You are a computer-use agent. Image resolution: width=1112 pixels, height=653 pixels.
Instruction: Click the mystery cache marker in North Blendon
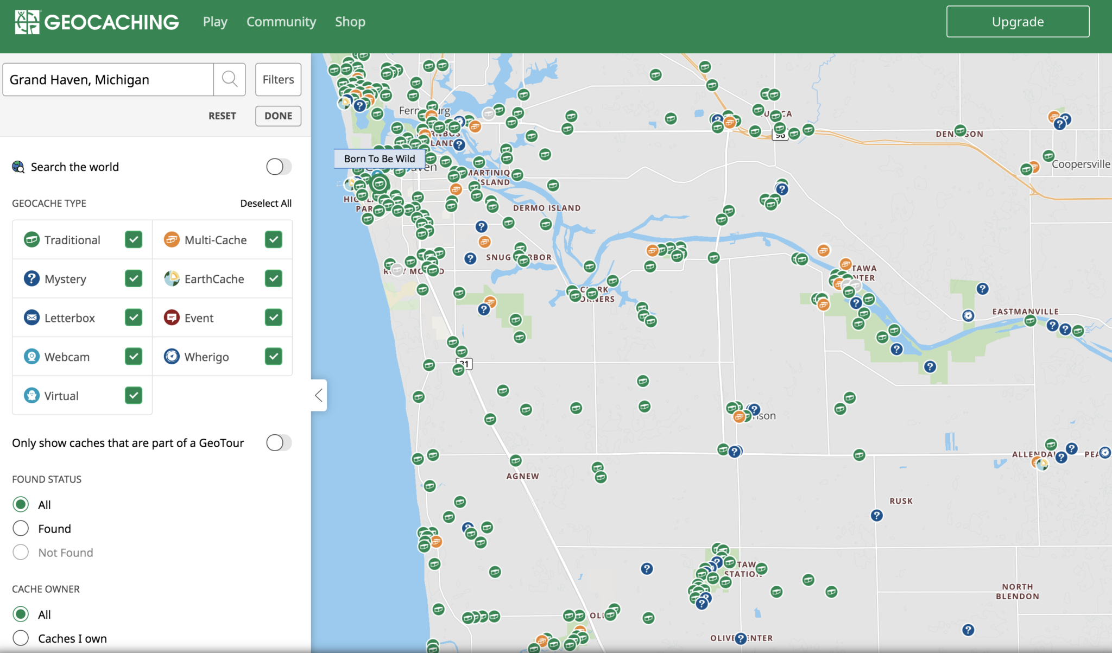(968, 630)
